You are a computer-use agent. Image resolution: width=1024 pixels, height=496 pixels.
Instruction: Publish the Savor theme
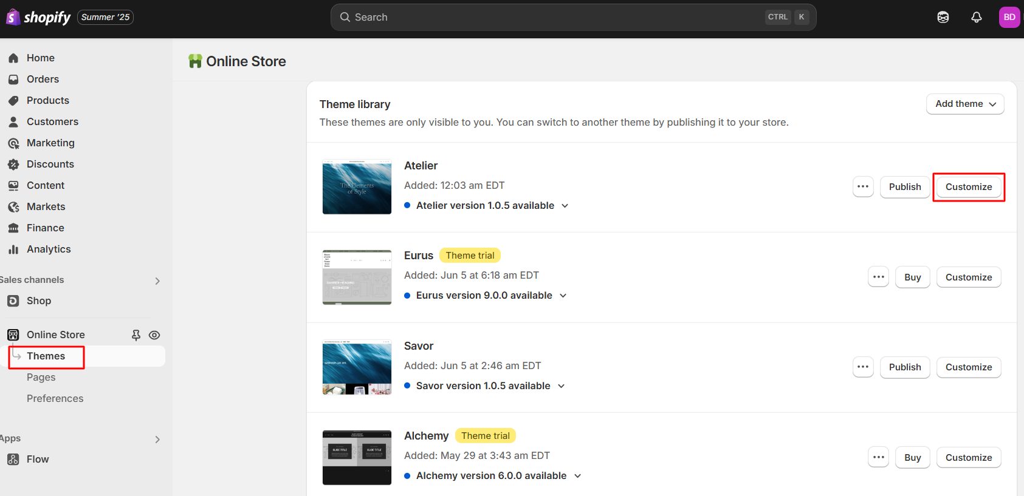905,367
